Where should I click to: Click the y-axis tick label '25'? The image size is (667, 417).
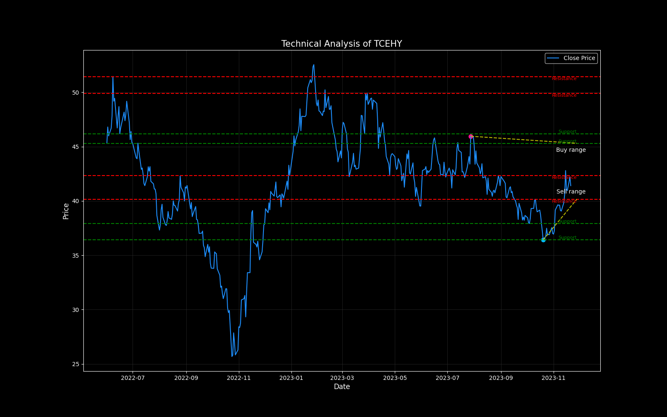pos(75,364)
